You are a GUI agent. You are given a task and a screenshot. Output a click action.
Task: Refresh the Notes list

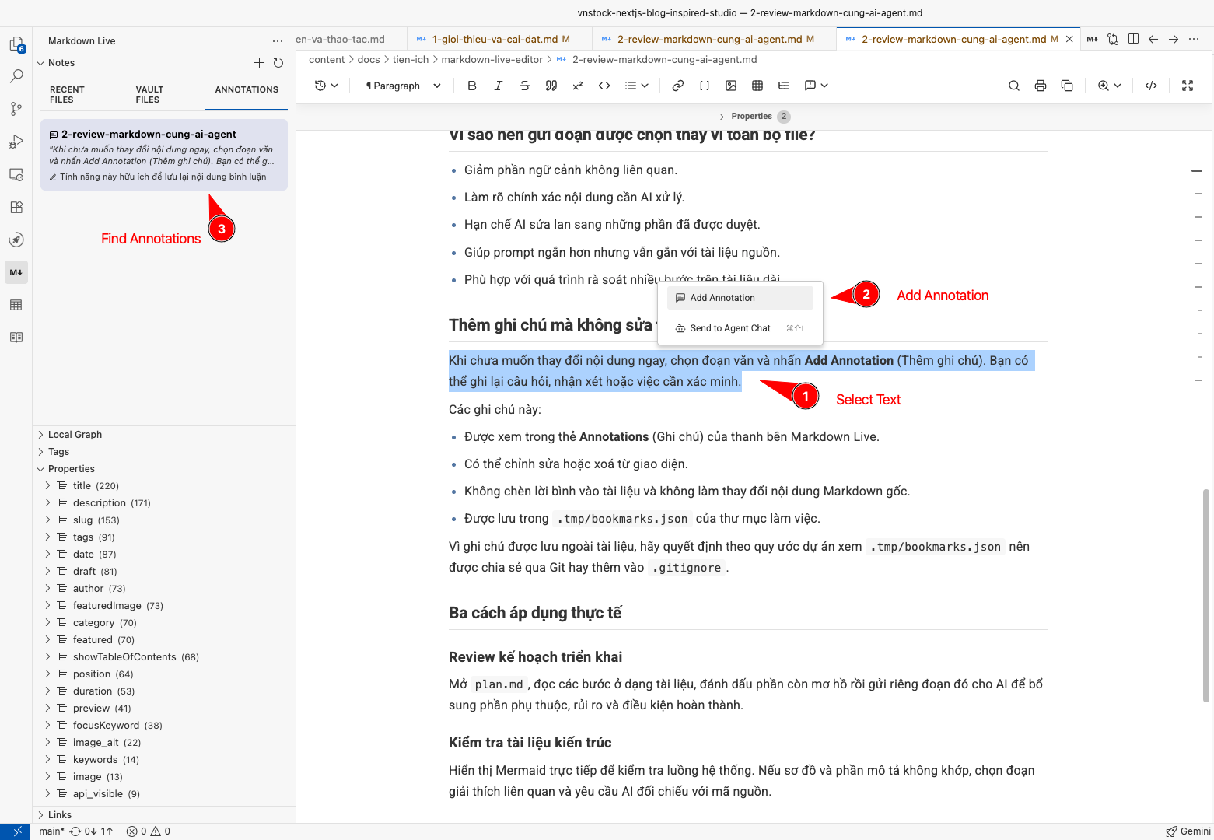(278, 63)
